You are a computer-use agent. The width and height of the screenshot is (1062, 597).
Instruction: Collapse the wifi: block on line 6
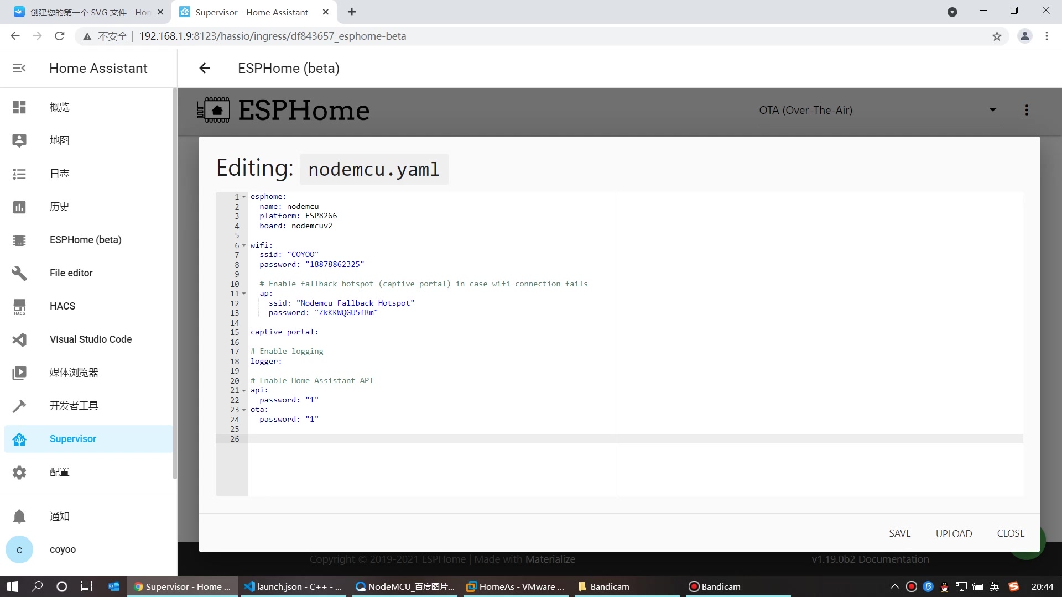(x=244, y=245)
